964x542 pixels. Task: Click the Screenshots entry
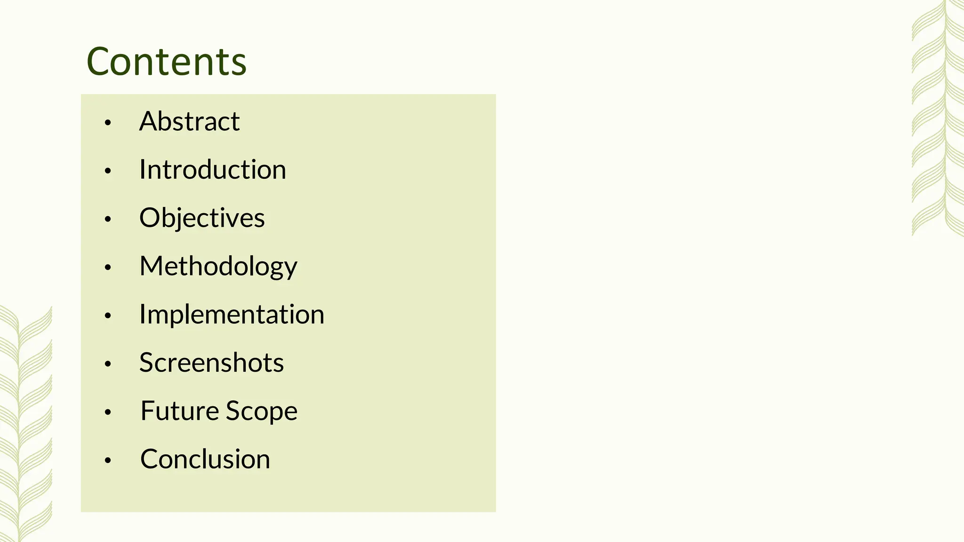(x=211, y=363)
